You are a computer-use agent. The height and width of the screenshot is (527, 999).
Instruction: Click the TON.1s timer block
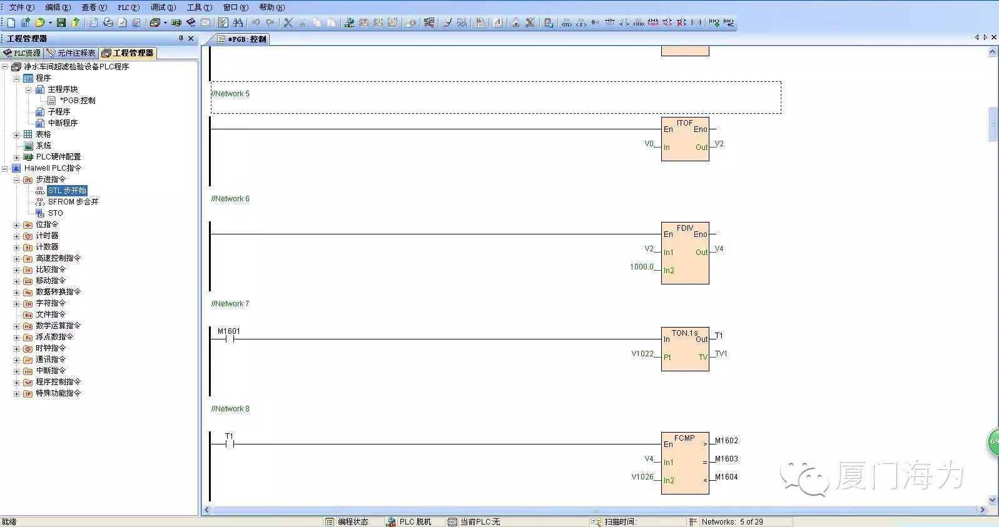coord(685,349)
